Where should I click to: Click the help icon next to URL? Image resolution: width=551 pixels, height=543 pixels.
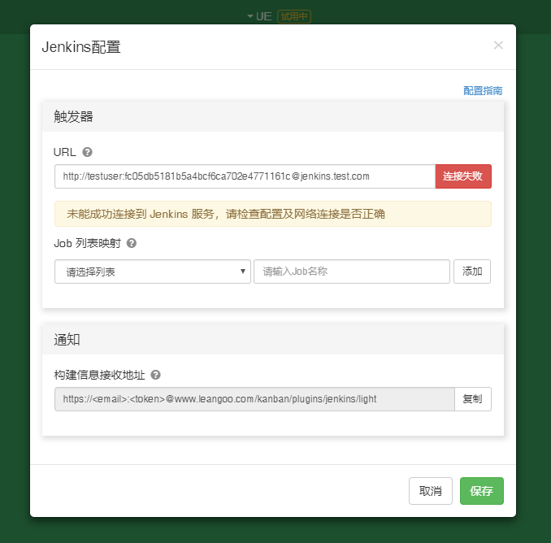(88, 152)
